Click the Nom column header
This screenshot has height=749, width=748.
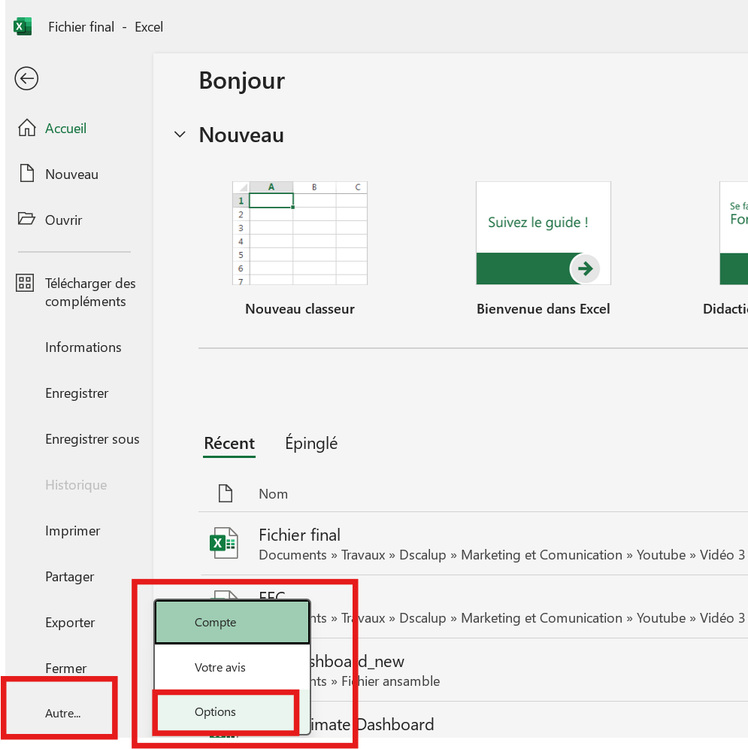[273, 494]
